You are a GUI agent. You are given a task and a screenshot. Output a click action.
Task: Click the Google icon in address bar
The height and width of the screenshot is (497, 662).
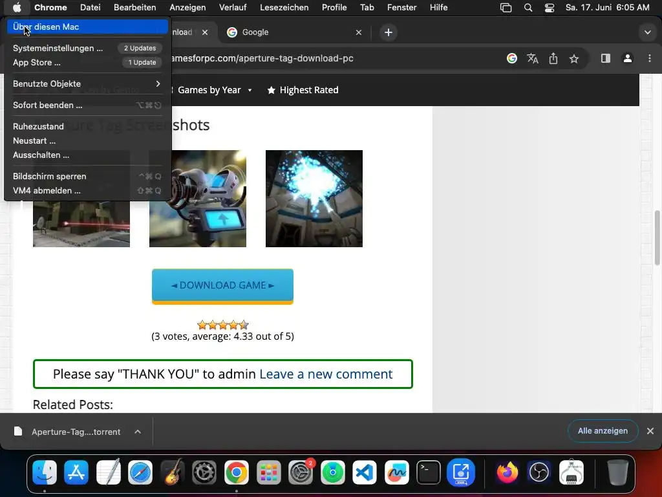(x=512, y=58)
